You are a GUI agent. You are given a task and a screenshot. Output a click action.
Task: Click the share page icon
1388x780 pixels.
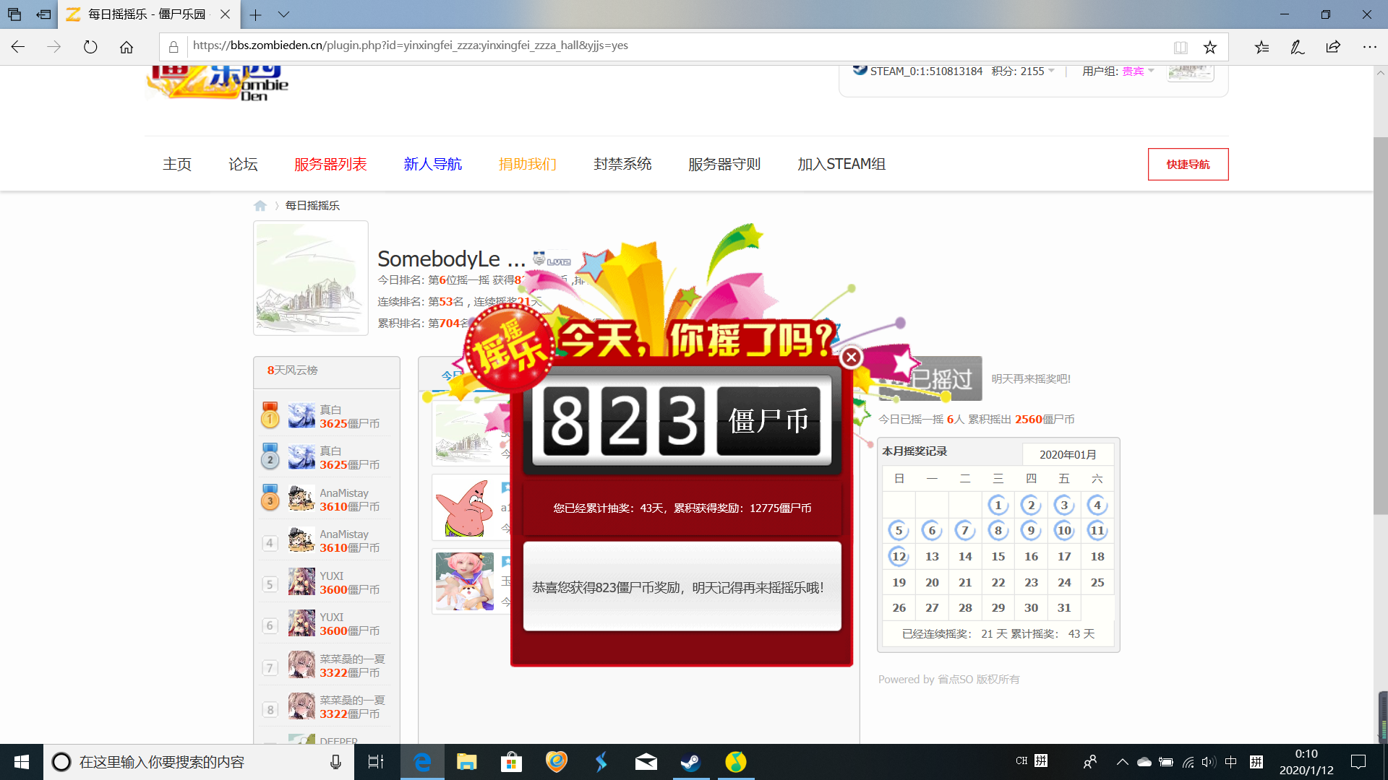pos(1333,48)
